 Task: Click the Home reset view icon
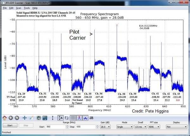4,118
